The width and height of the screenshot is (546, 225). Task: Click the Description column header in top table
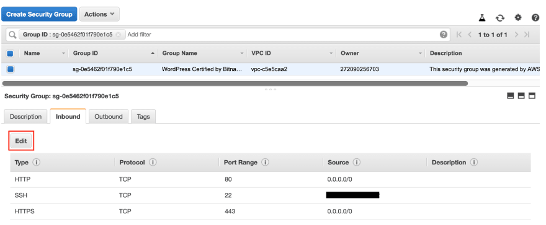coord(445,53)
